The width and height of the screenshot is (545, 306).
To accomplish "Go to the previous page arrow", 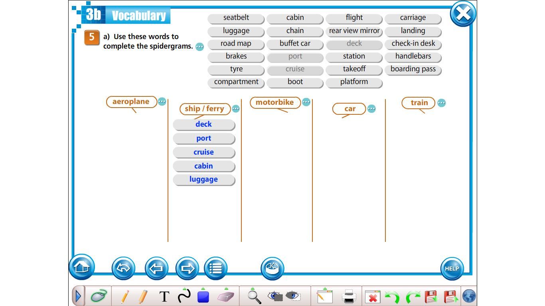I will point(156,268).
